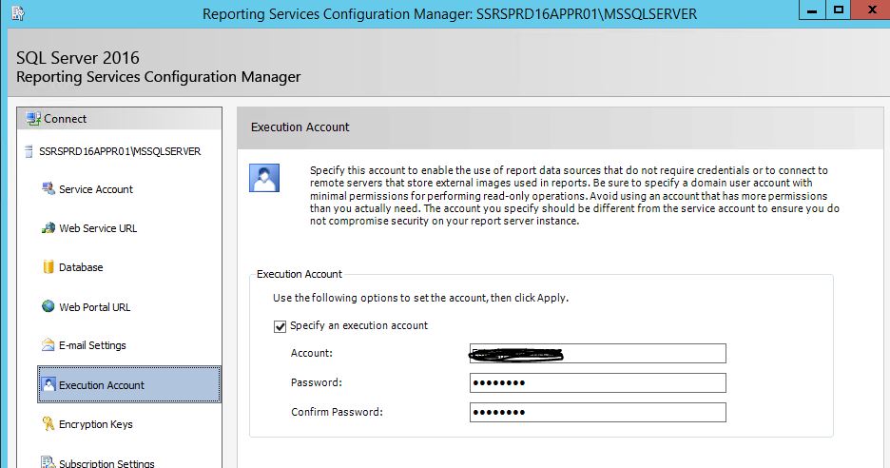Screen dimensions: 890x468
Task: Click the Account input field
Action: click(x=597, y=354)
